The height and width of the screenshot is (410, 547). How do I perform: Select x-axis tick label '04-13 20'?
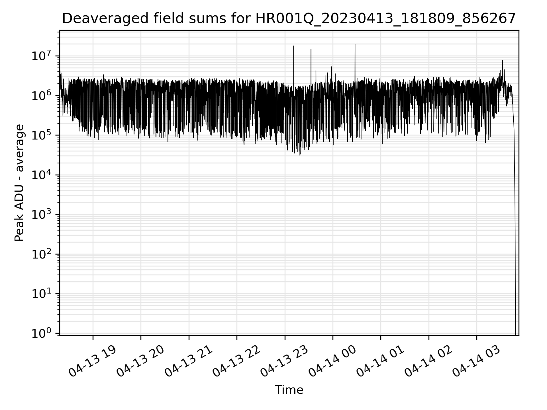tap(140, 361)
